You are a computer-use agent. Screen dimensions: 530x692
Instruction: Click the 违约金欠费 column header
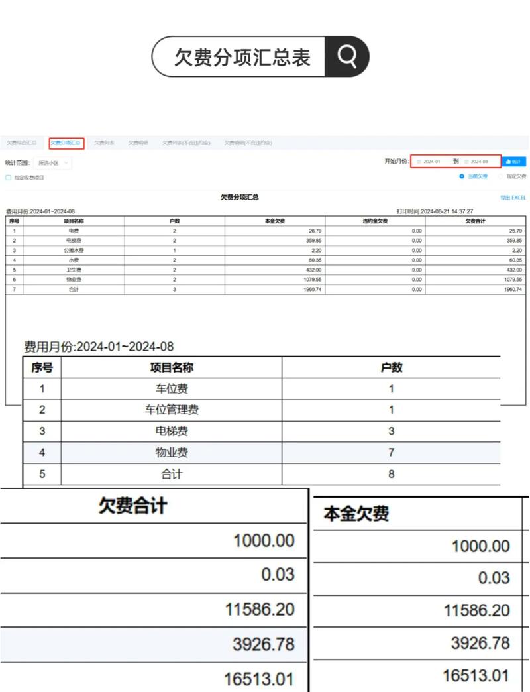(375, 221)
